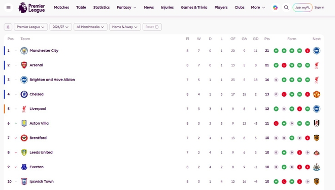Click the Form column header

[292, 39]
